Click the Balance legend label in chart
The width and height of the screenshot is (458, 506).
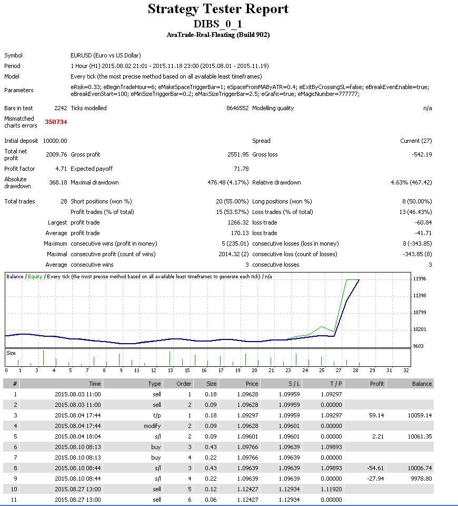coord(15,277)
